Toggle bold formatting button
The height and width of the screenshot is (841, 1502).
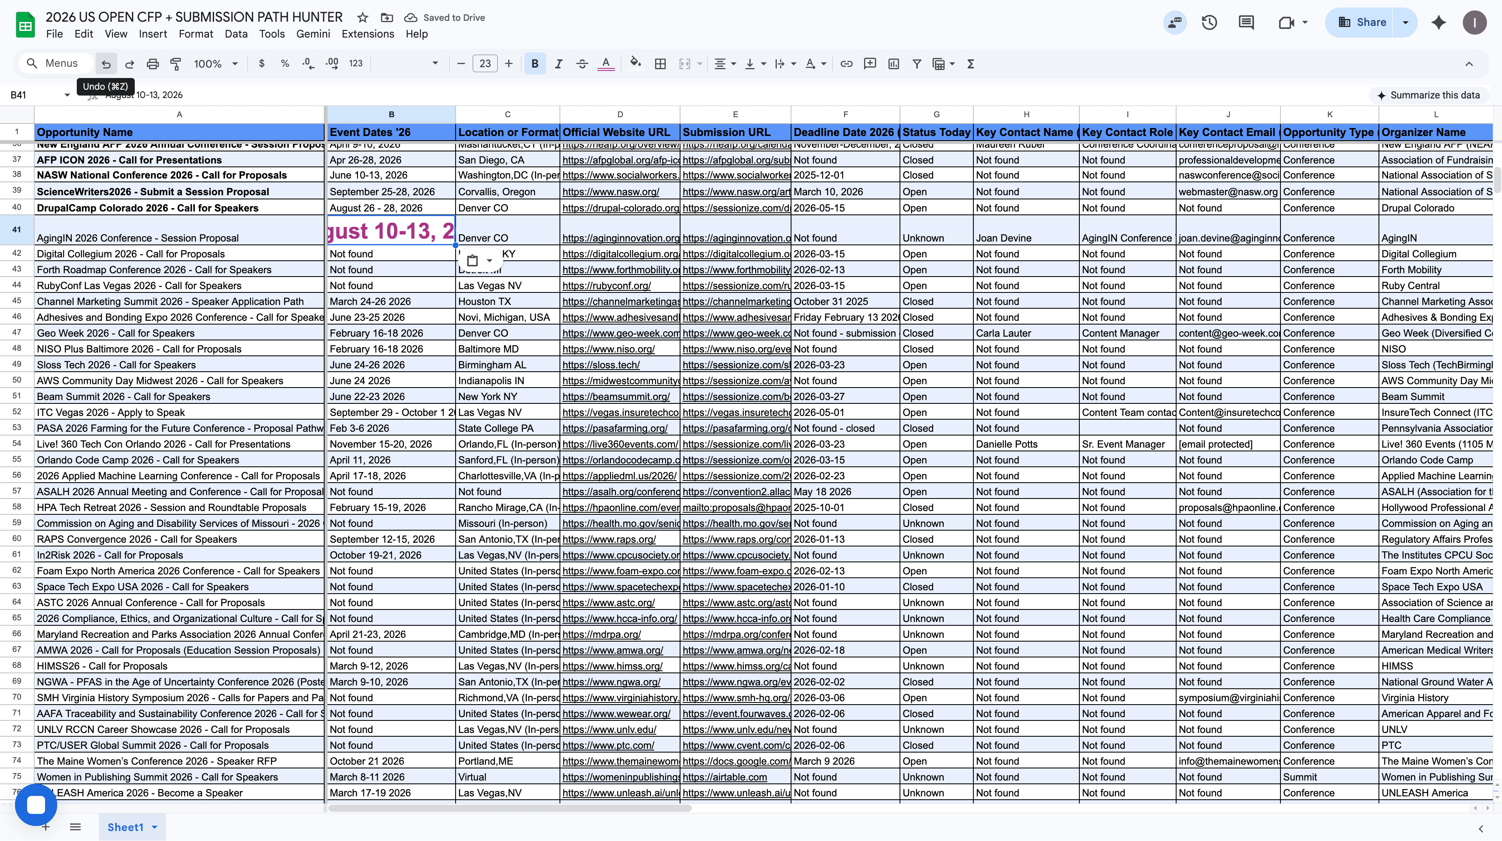[x=535, y=64]
